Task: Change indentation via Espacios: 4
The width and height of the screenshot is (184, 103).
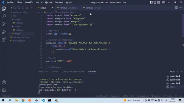Action: 116,96
